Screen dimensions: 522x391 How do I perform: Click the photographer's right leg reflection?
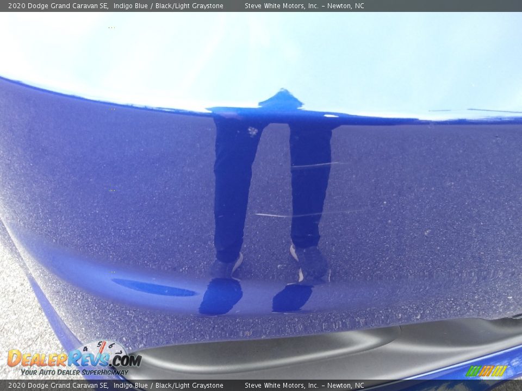pyautogui.click(x=310, y=185)
